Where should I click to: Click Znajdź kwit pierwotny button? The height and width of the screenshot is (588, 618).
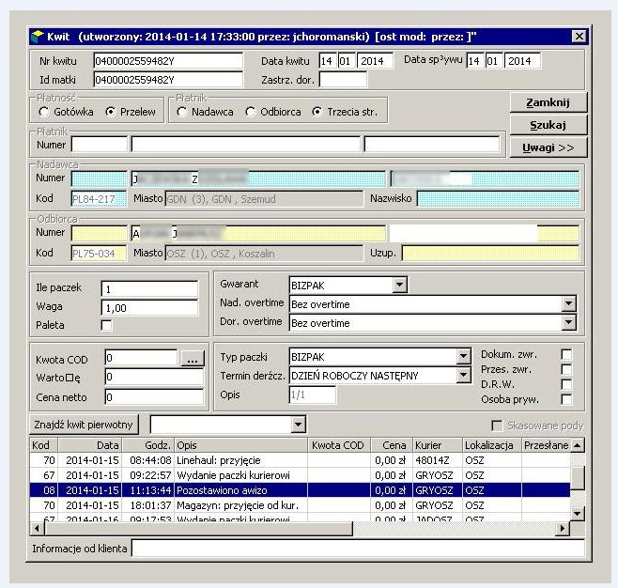[86, 425]
